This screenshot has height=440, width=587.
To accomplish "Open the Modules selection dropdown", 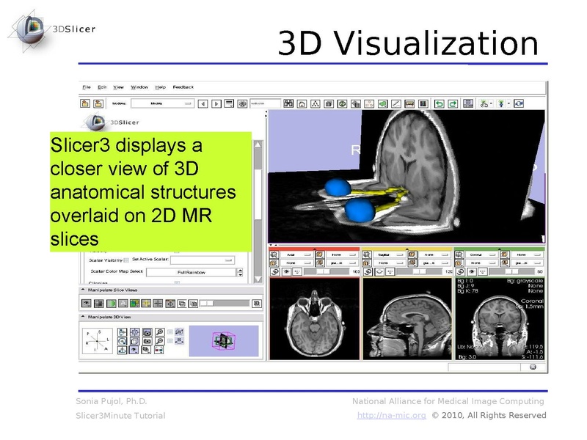I will (163, 103).
